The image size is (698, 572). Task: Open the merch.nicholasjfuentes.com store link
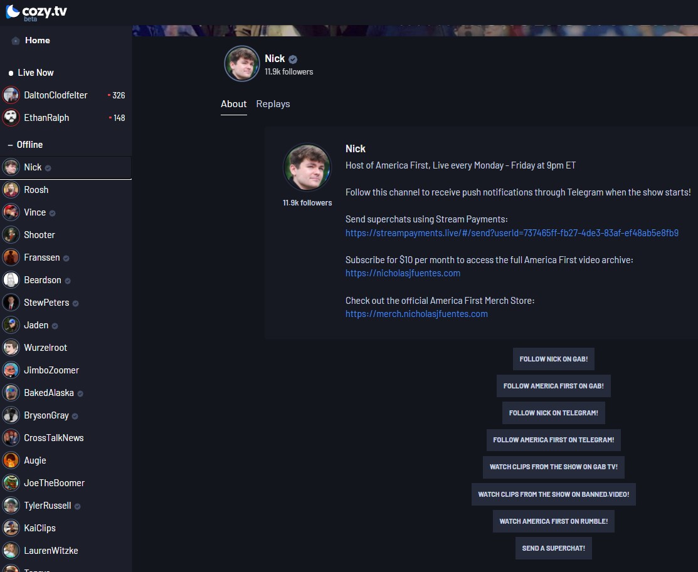tap(416, 314)
